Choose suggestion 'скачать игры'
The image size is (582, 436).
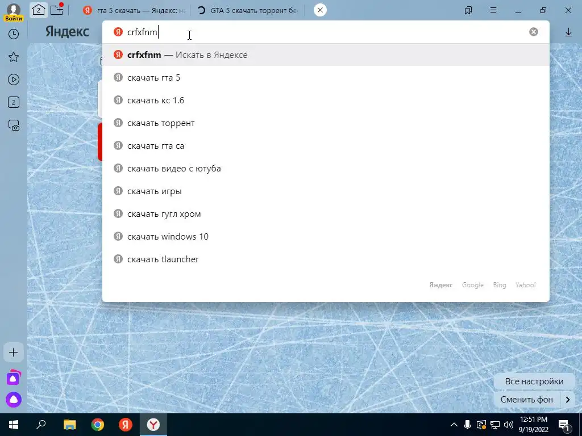[326, 191]
